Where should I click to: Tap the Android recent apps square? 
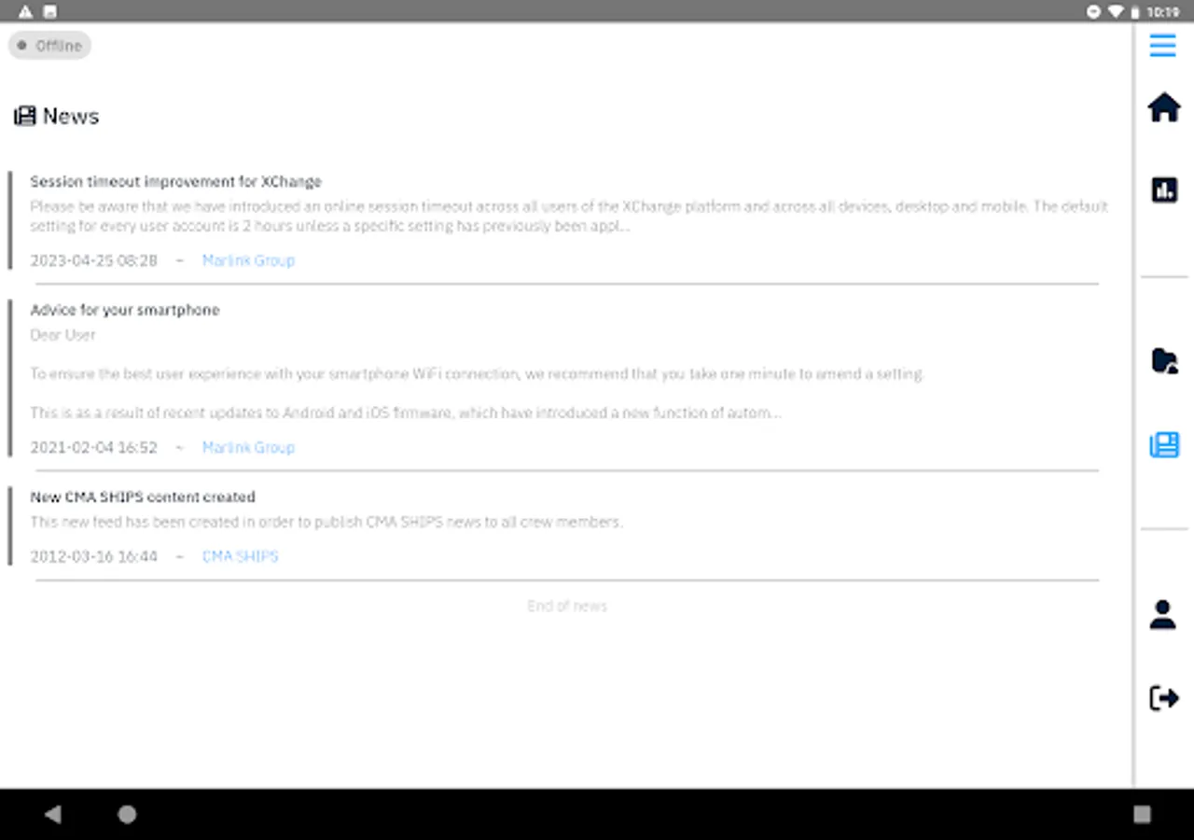[1142, 814]
